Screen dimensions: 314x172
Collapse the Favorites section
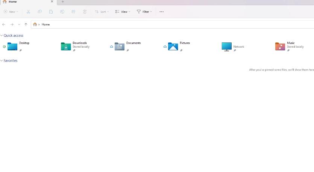point(2,60)
